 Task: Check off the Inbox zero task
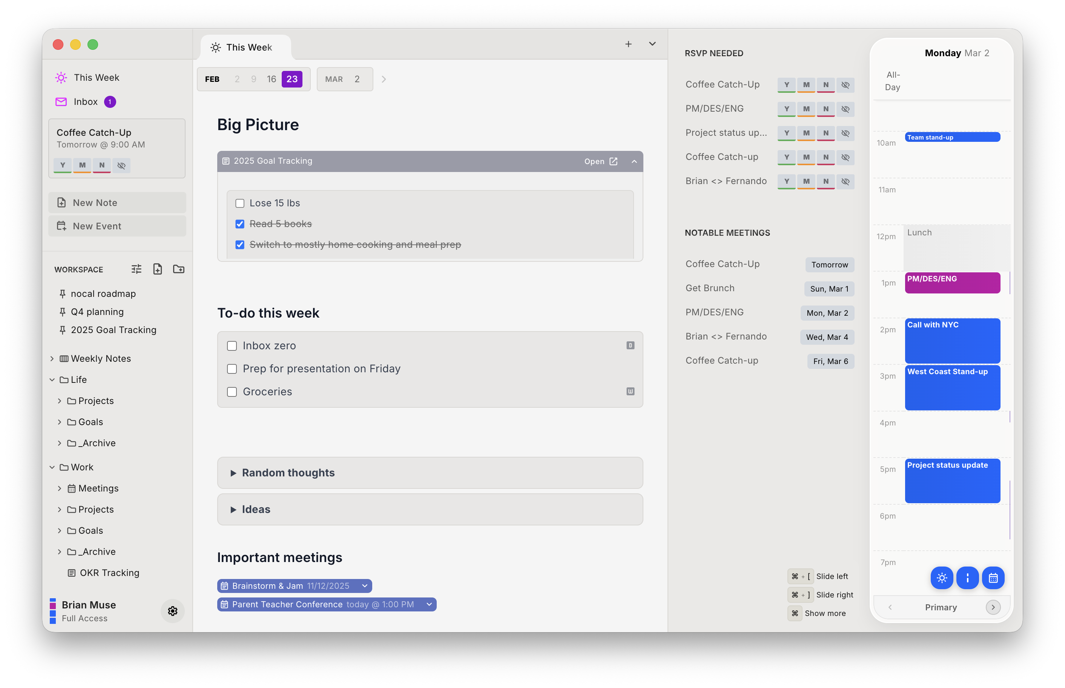pos(232,346)
